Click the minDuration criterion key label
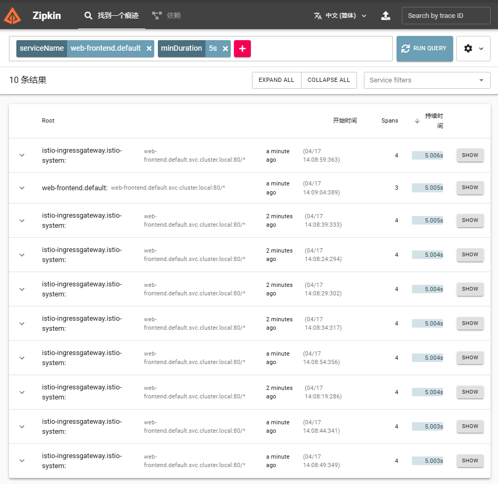 click(x=181, y=49)
